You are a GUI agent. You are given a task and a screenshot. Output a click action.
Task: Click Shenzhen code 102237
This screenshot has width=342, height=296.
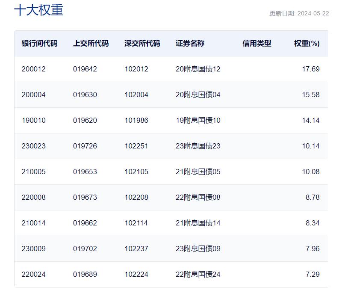136,249
